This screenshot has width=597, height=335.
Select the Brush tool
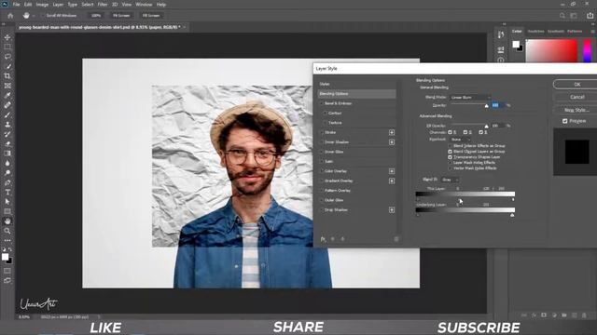point(7,114)
